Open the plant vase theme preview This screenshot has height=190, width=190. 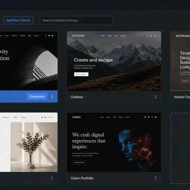28,142
